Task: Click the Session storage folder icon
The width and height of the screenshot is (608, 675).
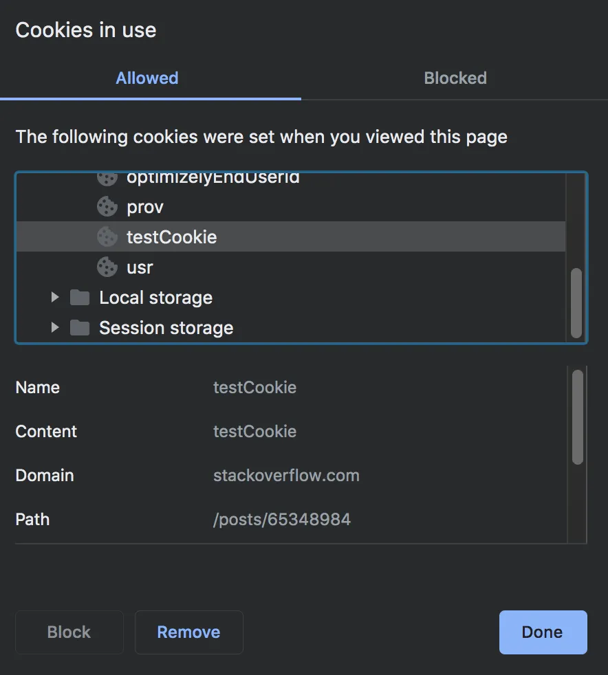Action: 80,327
